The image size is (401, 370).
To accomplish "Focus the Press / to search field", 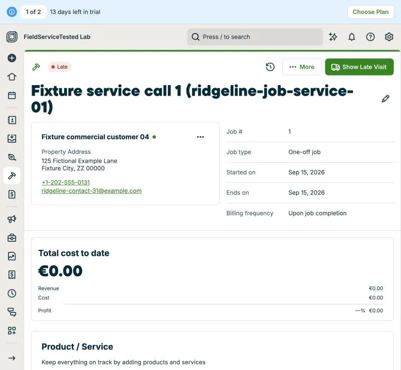I will pos(255,37).
